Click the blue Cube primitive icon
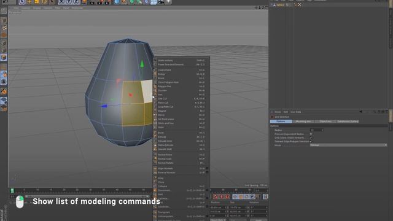 [117, 2]
